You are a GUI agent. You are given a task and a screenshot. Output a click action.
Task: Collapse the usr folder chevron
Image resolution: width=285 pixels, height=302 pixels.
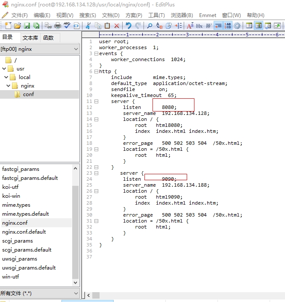click(4, 69)
